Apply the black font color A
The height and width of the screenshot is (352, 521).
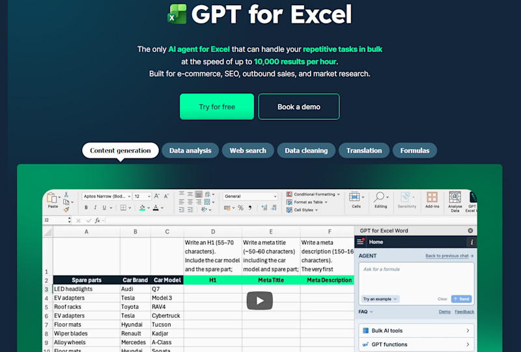(156, 207)
